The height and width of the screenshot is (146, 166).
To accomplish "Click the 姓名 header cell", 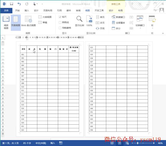I will [x=32, y=49].
